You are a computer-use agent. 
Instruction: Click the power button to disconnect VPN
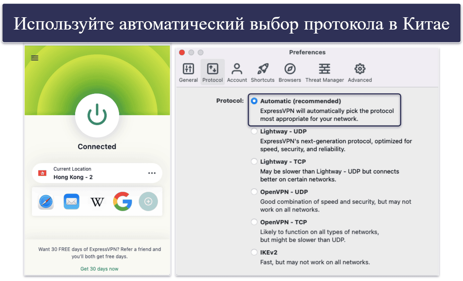coord(97,115)
